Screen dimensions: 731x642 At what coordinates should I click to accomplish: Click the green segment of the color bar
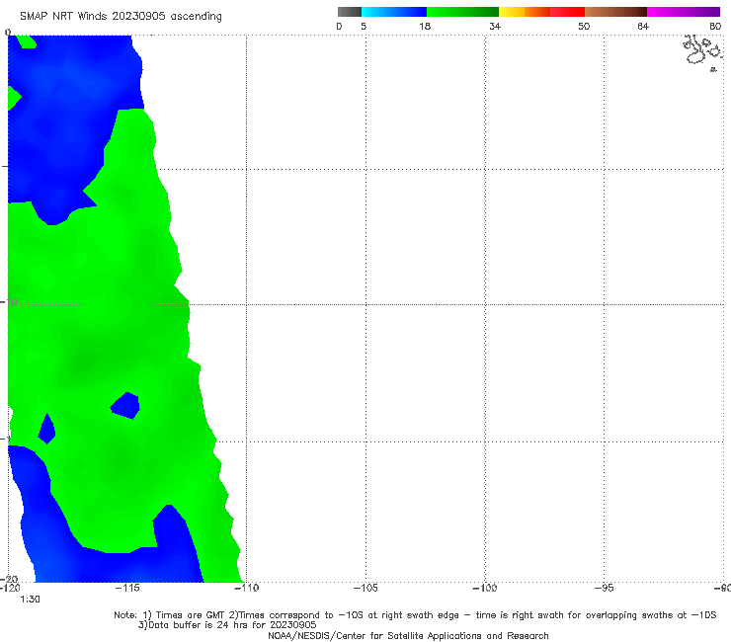point(462,12)
